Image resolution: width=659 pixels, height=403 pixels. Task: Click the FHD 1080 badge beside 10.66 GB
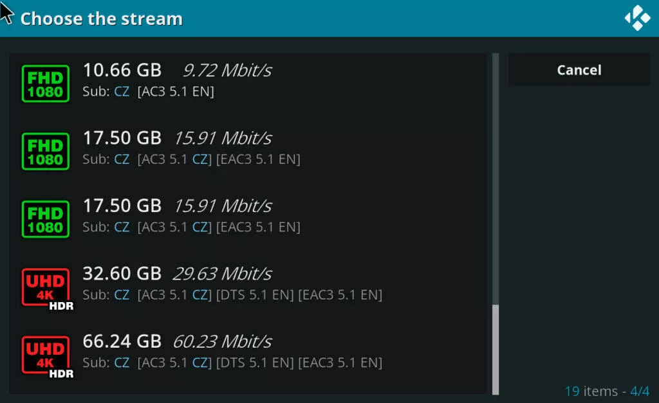tap(46, 84)
